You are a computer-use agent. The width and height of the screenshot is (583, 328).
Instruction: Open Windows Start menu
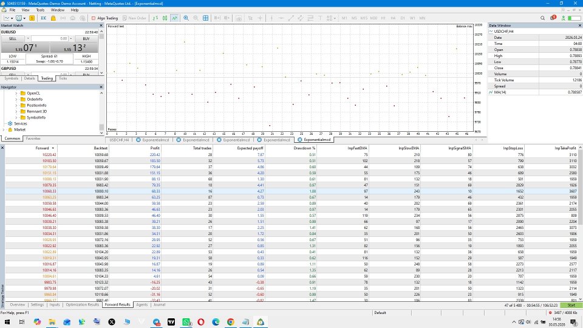pos(7,322)
